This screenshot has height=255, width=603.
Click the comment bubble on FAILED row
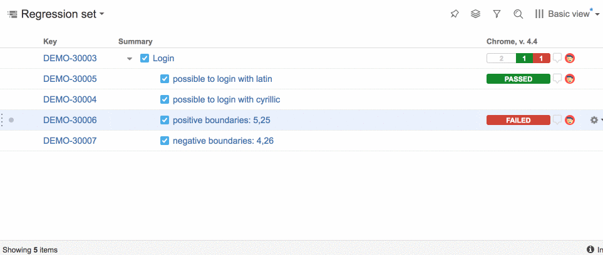pos(557,120)
